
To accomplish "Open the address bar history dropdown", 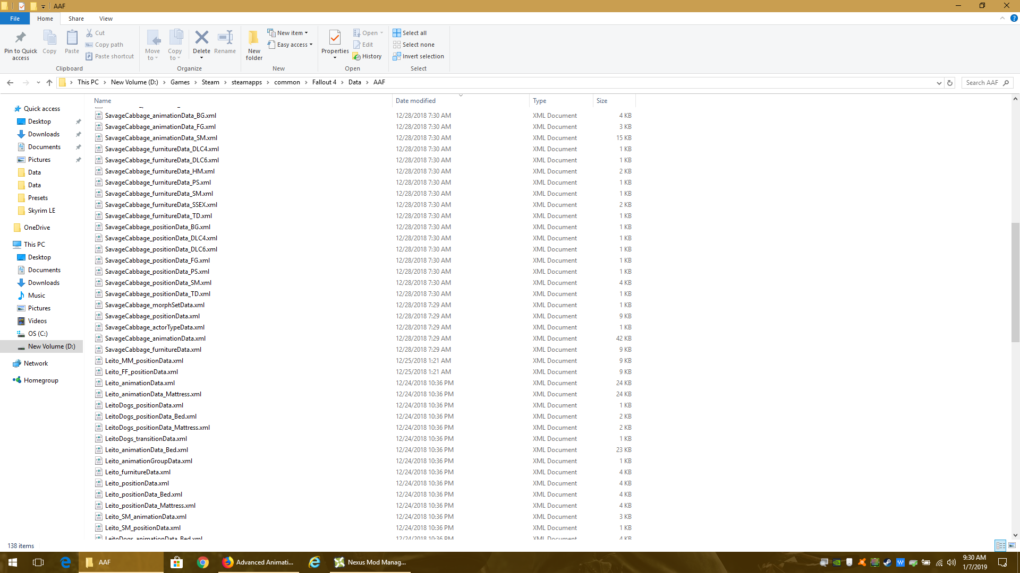I will click(x=939, y=83).
